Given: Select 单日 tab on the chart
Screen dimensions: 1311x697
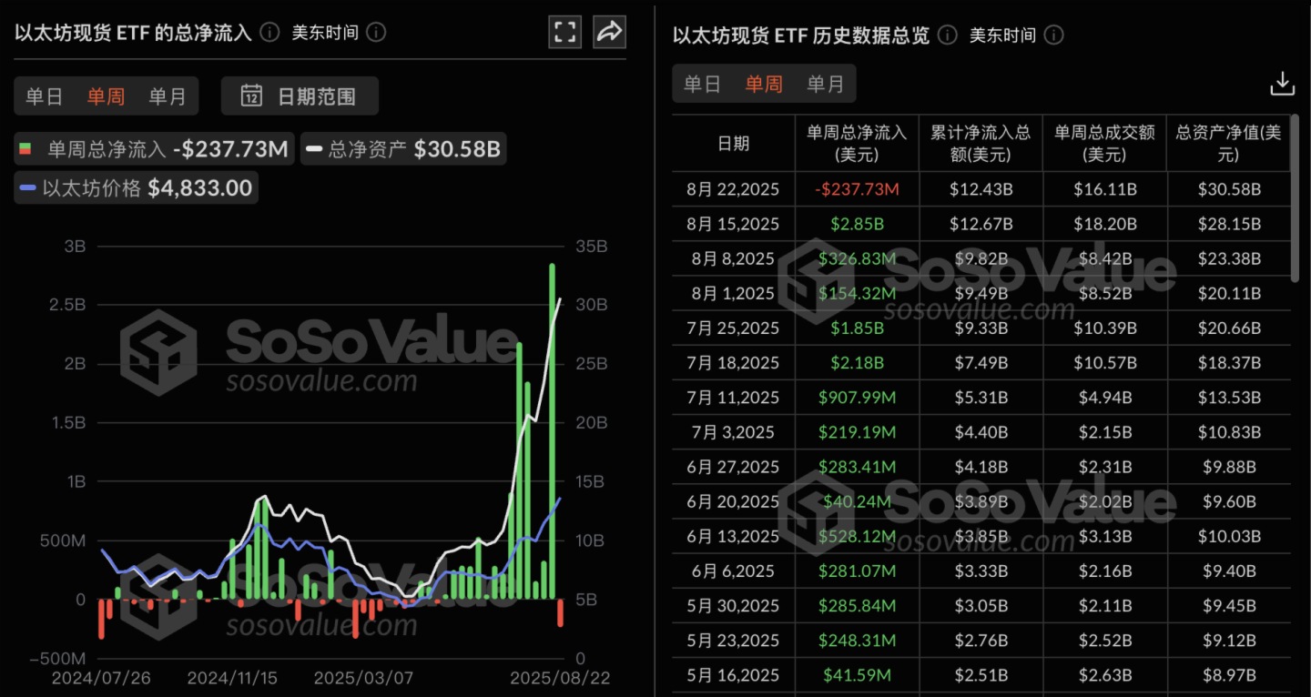Looking at the screenshot, I should pos(44,96).
